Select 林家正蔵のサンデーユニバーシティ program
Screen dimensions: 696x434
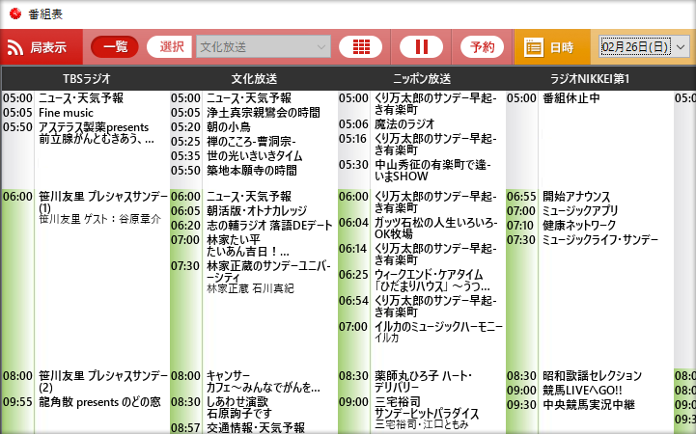coord(268,271)
